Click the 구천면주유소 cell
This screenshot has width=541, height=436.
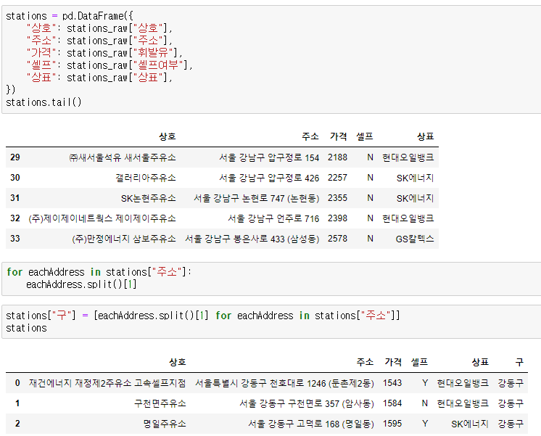tap(160, 403)
